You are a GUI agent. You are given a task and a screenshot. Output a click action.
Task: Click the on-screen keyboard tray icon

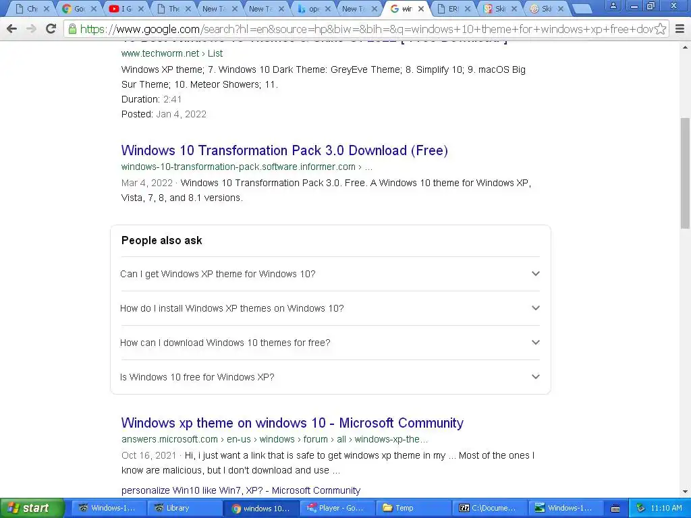tap(615, 509)
